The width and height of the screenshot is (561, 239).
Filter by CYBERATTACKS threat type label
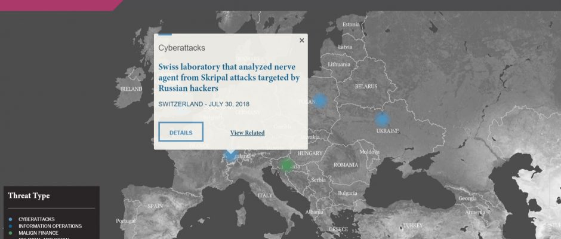pos(36,219)
